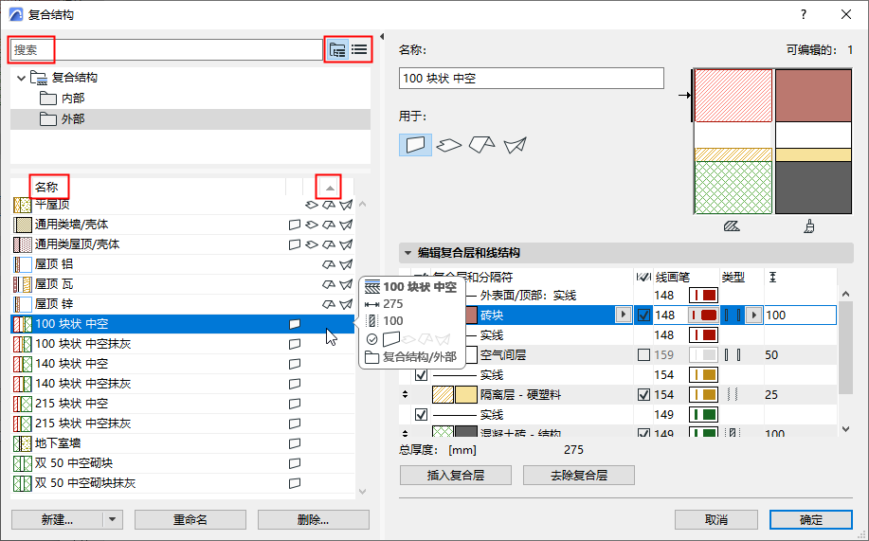869x541 pixels.
Task: Click the wall icon in 地下室墙 row
Action: tap(295, 443)
